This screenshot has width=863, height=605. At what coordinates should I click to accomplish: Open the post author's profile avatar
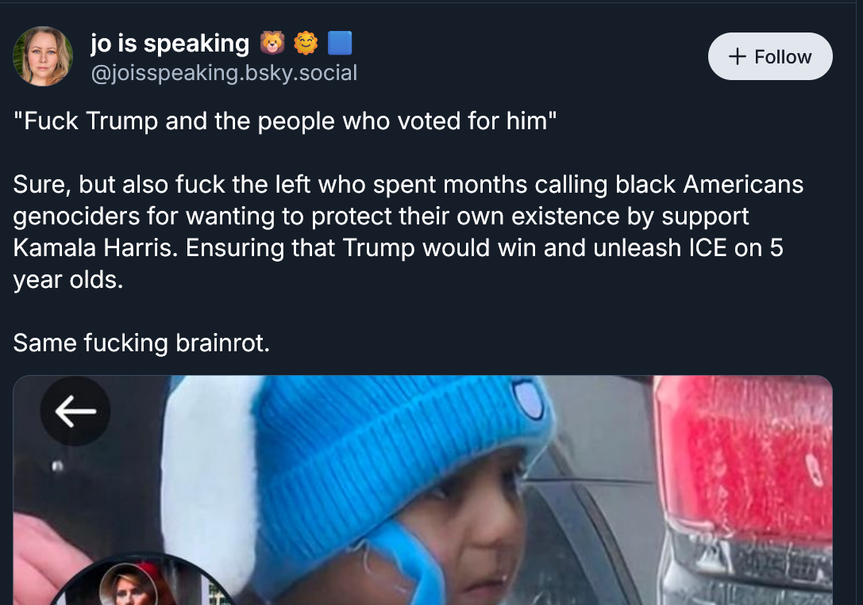pos(43,56)
